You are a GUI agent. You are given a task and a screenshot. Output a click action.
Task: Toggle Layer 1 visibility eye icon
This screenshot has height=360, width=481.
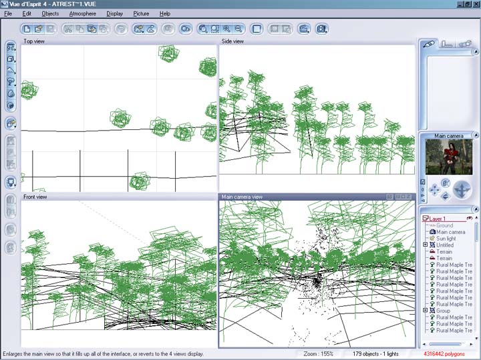point(470,218)
